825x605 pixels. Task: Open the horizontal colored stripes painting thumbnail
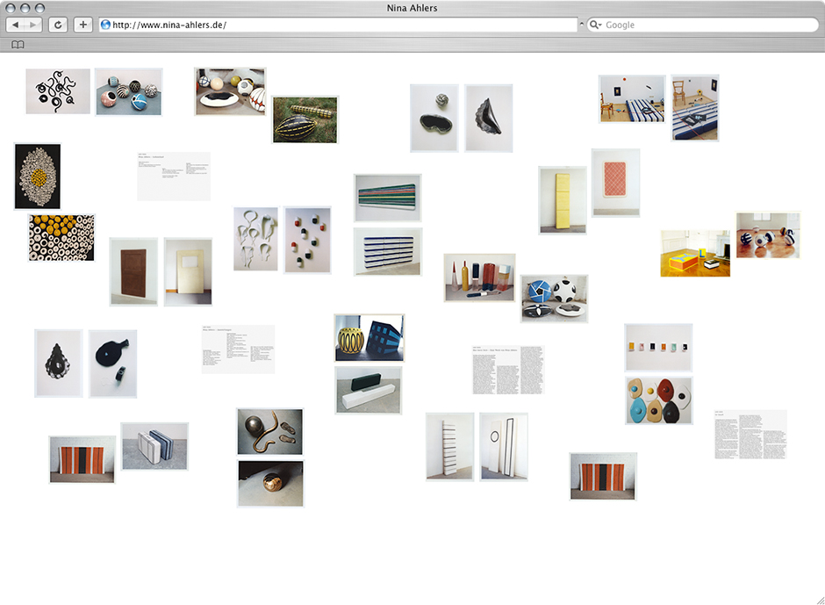pyautogui.click(x=387, y=198)
